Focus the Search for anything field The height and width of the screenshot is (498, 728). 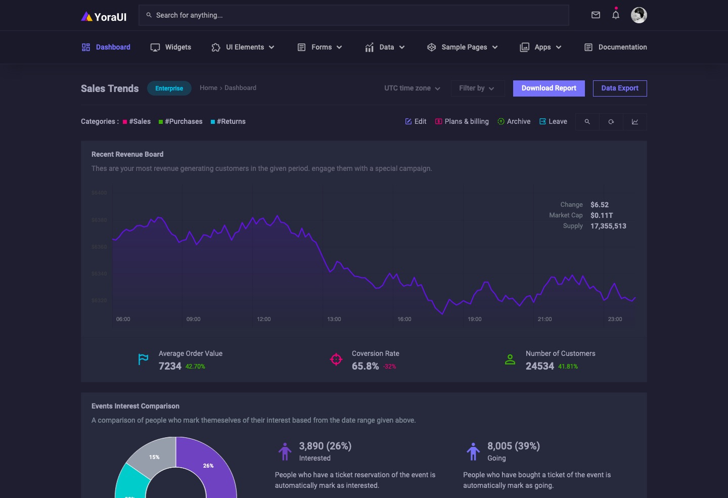pyautogui.click(x=354, y=15)
